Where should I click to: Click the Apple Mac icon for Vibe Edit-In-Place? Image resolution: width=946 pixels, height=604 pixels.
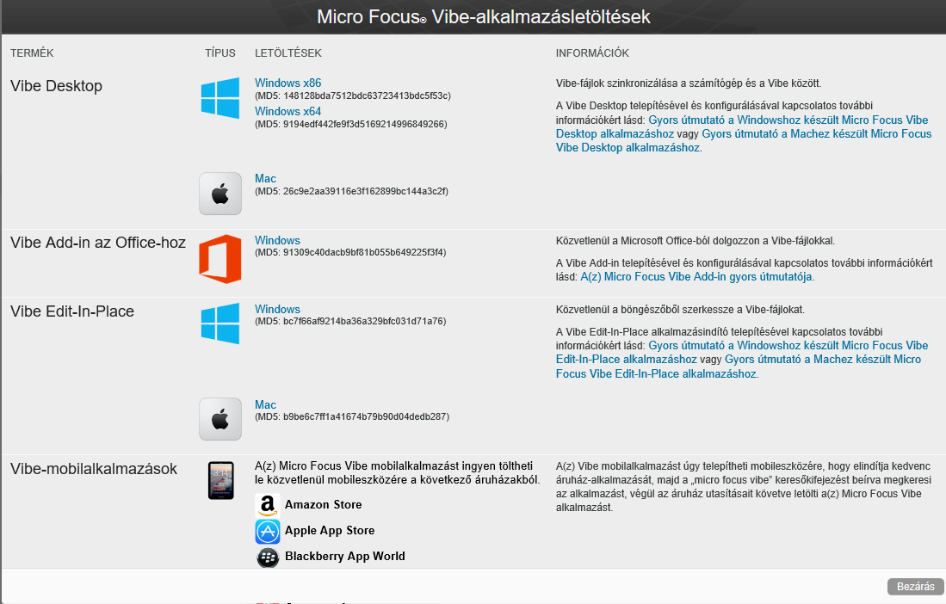coord(220,419)
